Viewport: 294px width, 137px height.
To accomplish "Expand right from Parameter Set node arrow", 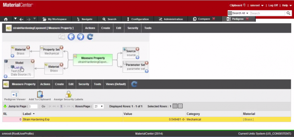I will pos(147,71).
